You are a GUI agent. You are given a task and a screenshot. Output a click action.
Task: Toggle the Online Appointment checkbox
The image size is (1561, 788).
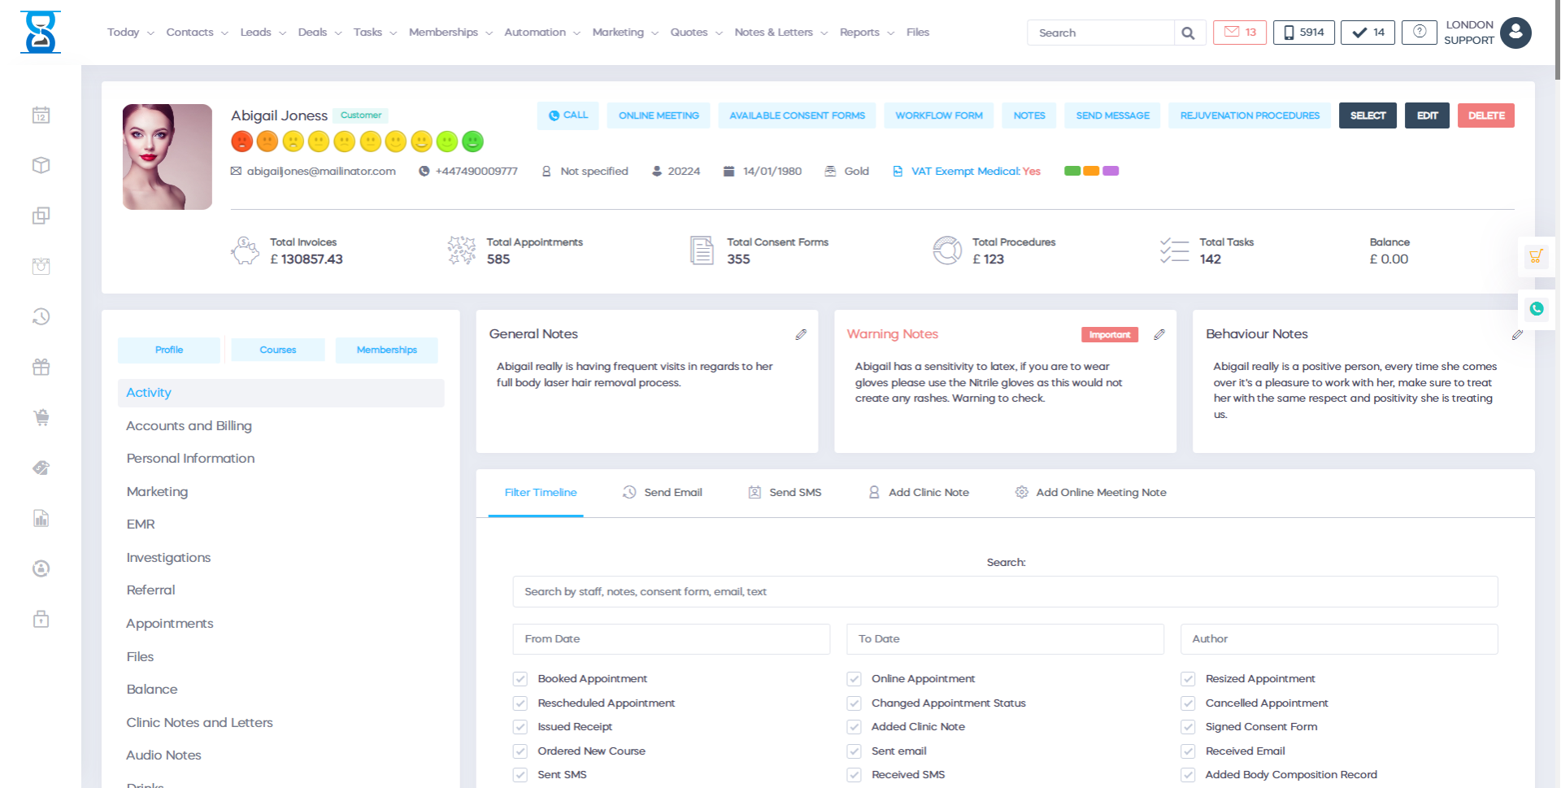854,679
